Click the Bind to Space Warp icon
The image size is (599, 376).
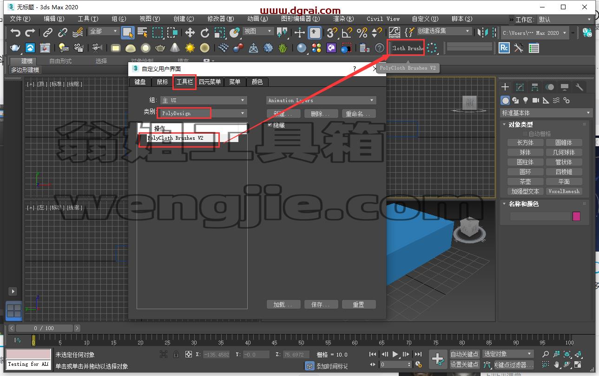point(78,32)
